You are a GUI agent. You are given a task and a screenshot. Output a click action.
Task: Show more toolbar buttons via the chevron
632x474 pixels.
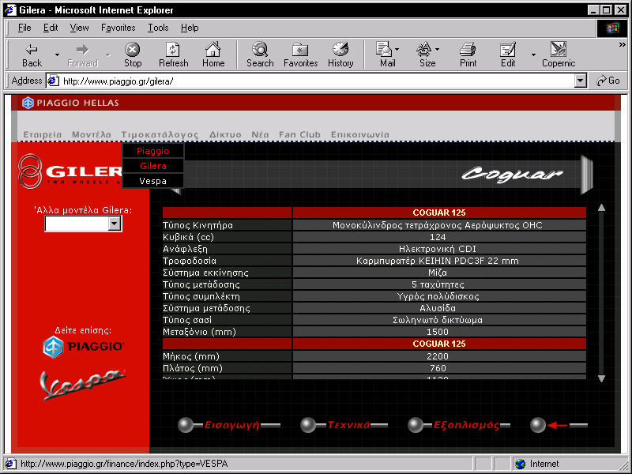click(x=623, y=45)
